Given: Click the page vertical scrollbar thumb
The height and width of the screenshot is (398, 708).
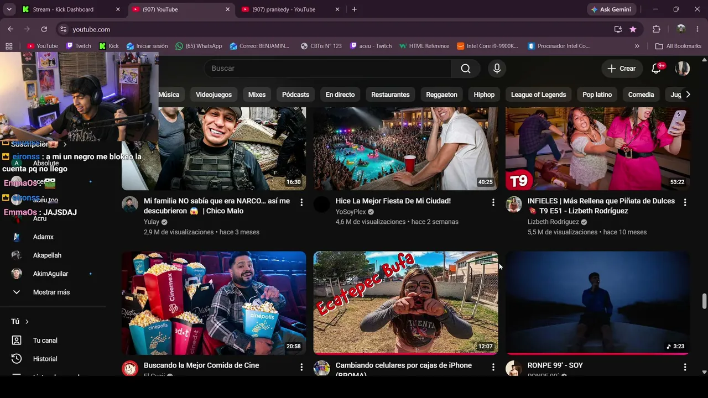Looking at the screenshot, I should pos(704,302).
